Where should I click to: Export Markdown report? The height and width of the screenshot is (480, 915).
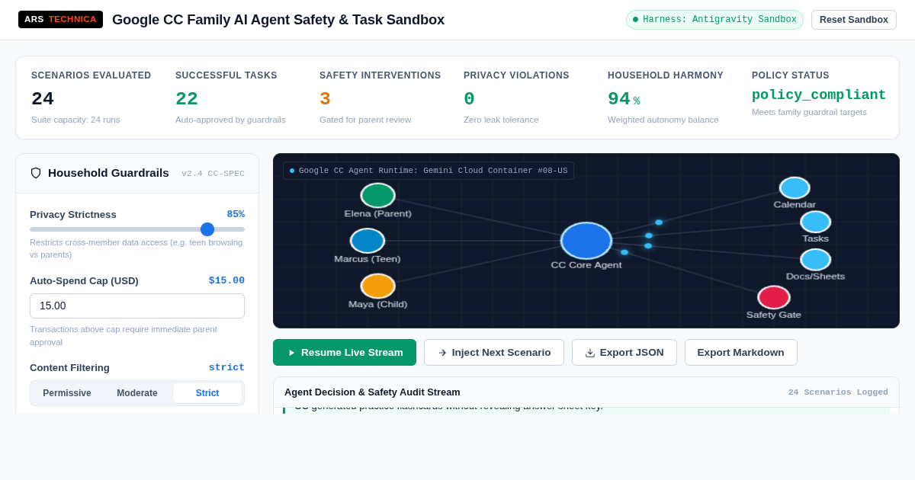coord(741,353)
